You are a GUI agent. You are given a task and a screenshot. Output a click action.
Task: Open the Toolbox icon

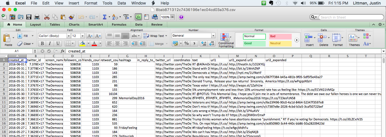point(146,17)
